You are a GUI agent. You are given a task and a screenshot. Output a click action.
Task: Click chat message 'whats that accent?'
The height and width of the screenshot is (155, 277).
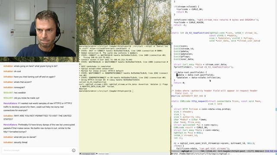click(23, 82)
